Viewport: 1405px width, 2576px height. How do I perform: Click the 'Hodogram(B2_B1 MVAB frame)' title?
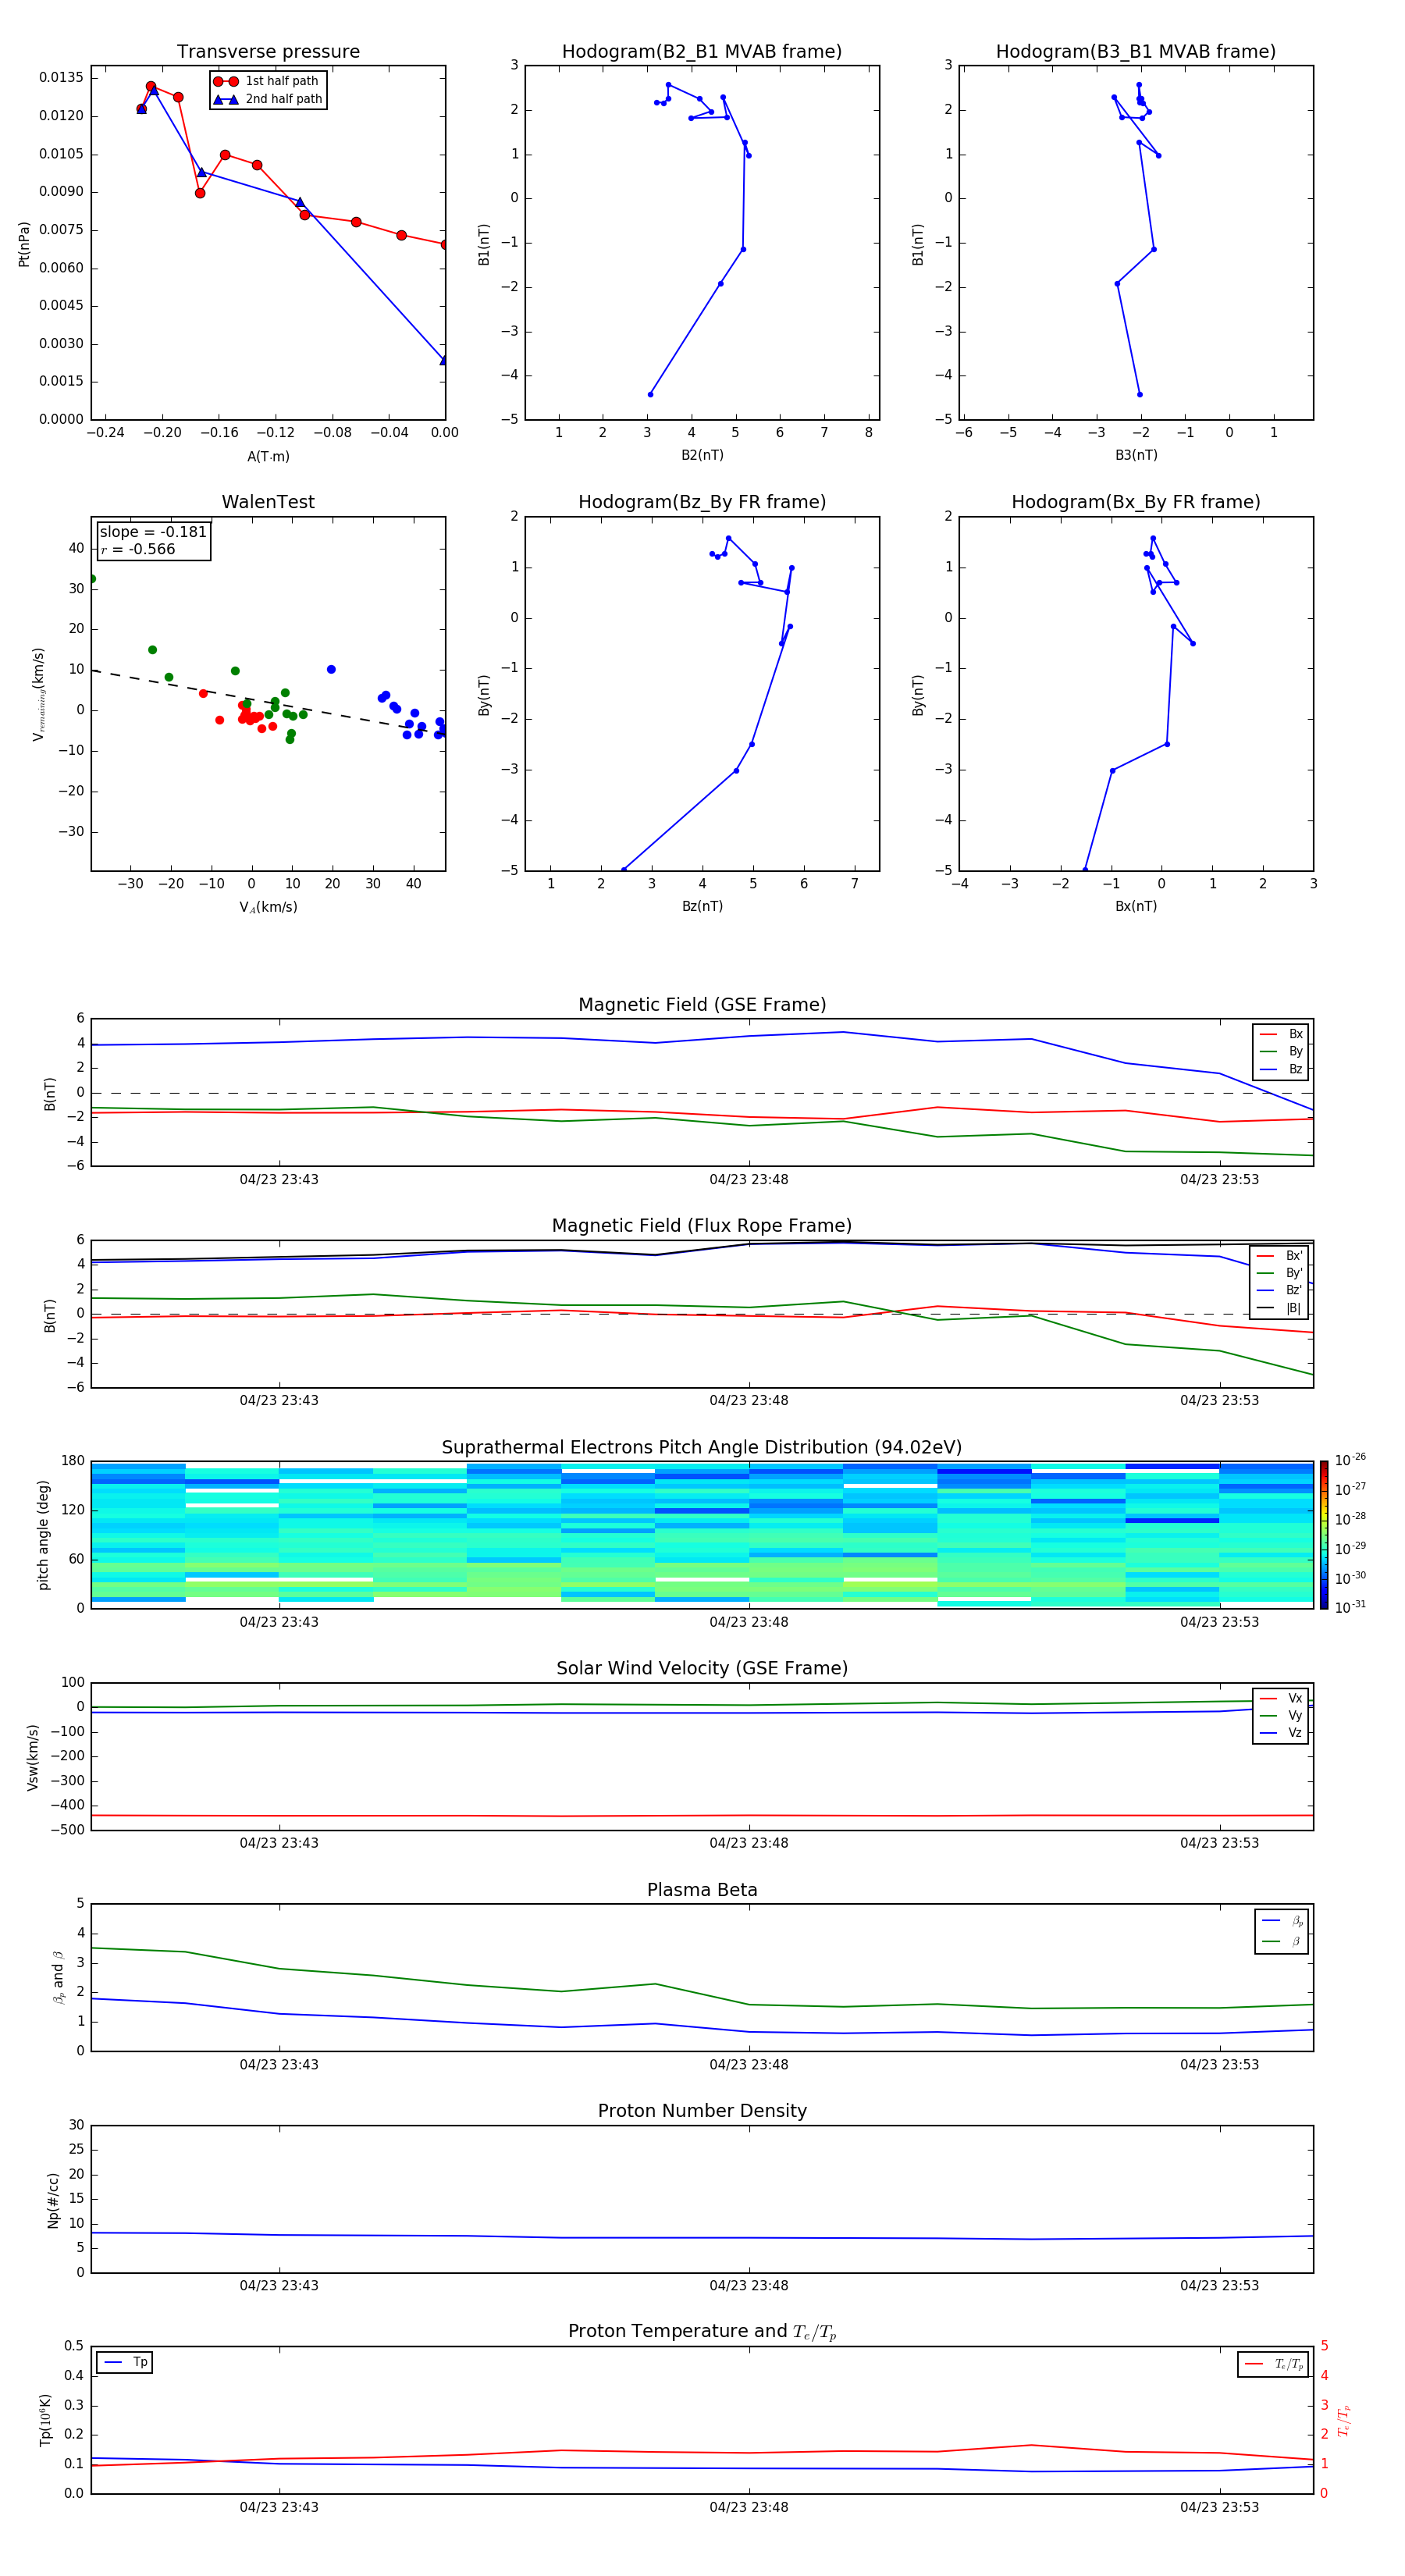702,52
